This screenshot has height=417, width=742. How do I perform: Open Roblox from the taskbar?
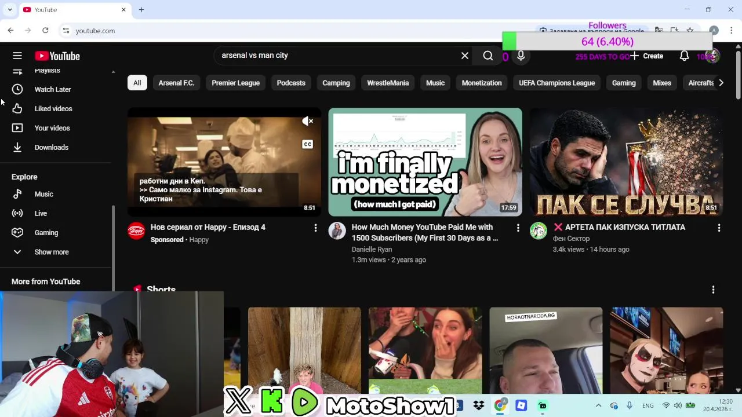tap(521, 405)
